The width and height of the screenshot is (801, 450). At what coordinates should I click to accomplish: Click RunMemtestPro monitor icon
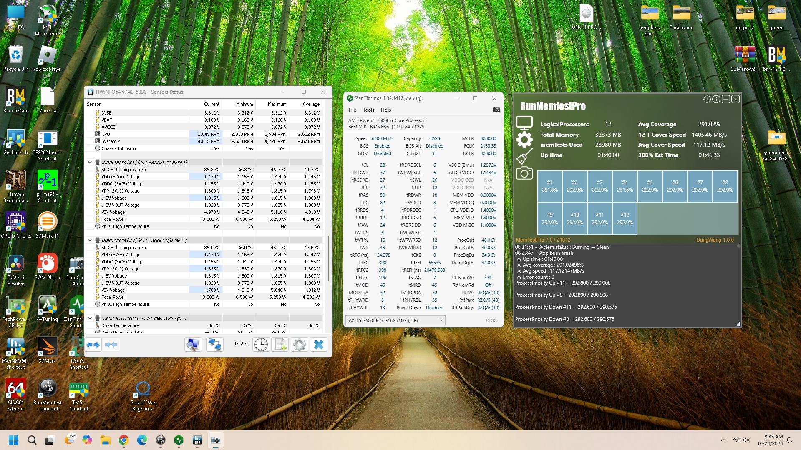coord(524,123)
